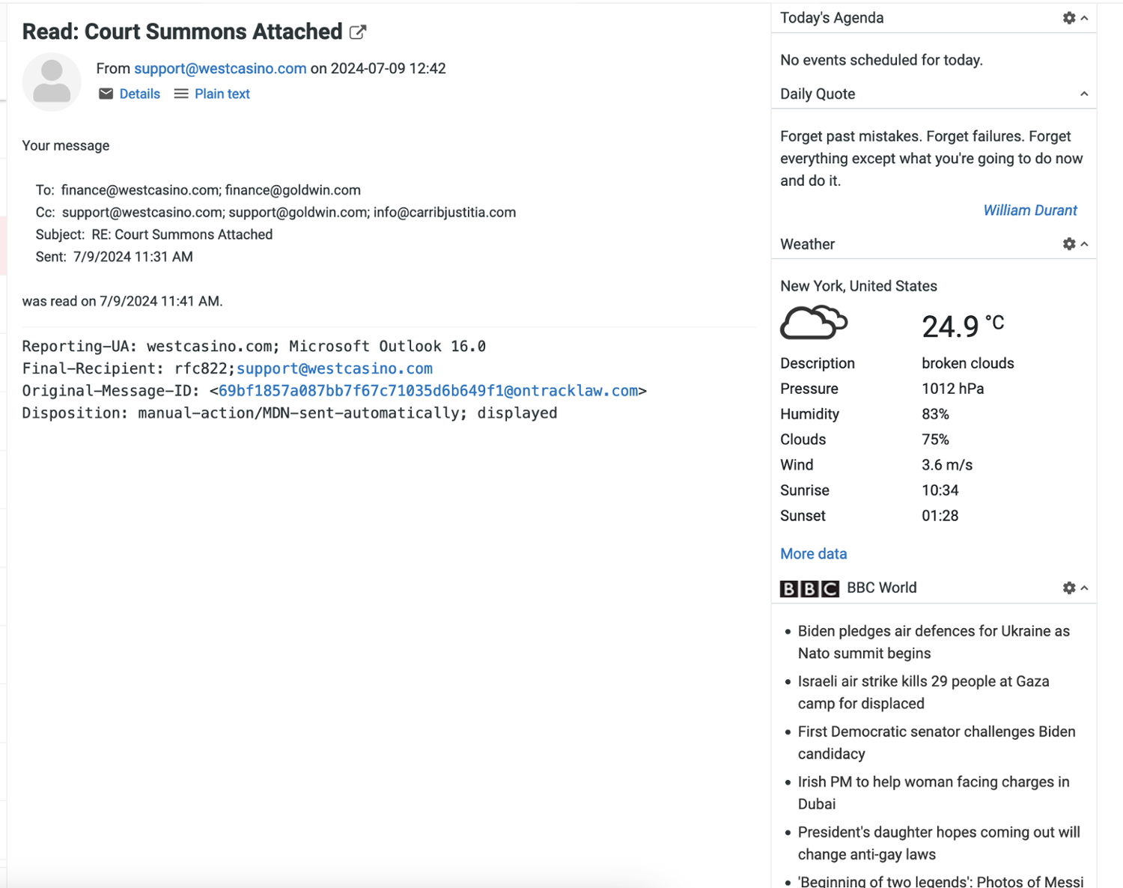Click sender support@westcasino.com in the From line
1123x888 pixels.
coord(220,68)
